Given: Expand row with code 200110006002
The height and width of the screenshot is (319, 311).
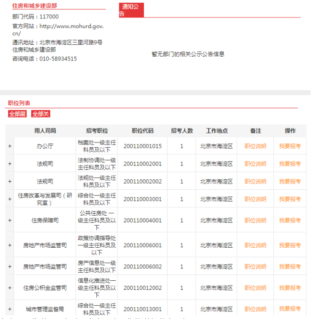Looking at the screenshot, I should pyautogui.click(x=10, y=267).
